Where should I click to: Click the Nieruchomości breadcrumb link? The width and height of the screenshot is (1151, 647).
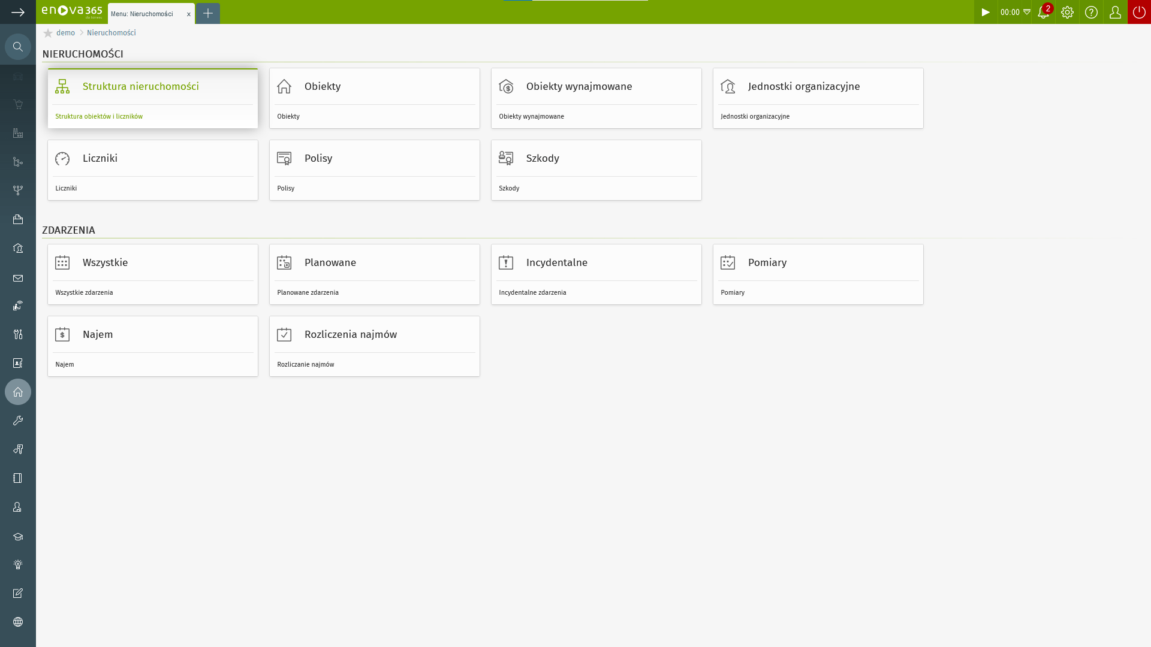112,33
